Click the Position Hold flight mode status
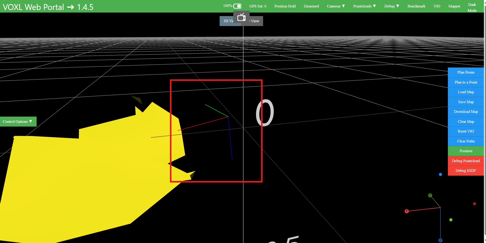486x243 pixels. point(285,6)
